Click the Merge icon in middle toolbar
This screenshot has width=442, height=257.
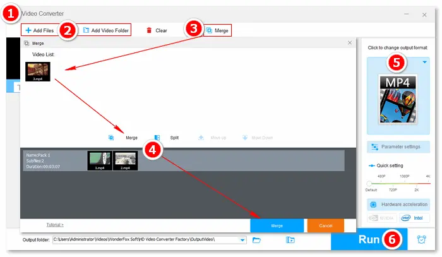(111, 137)
